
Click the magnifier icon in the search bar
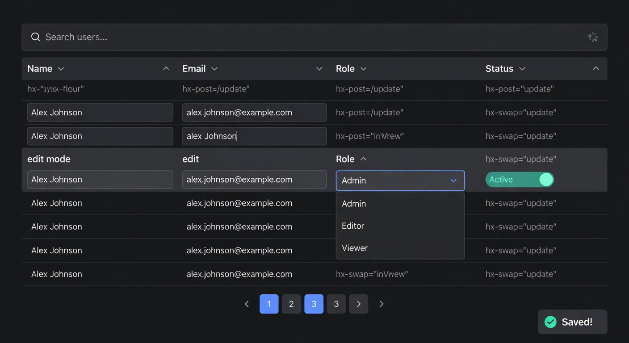pyautogui.click(x=36, y=37)
